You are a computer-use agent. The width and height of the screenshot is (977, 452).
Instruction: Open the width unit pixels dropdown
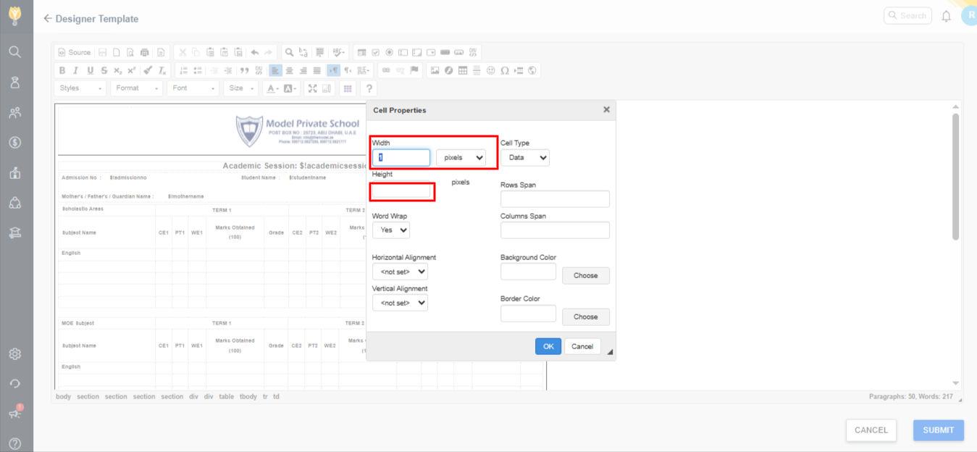(461, 157)
